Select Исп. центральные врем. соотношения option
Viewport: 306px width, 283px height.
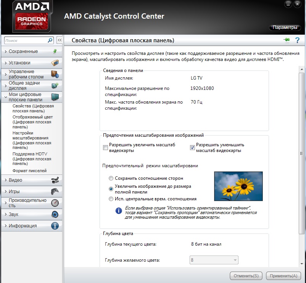pyautogui.click(x=111, y=199)
